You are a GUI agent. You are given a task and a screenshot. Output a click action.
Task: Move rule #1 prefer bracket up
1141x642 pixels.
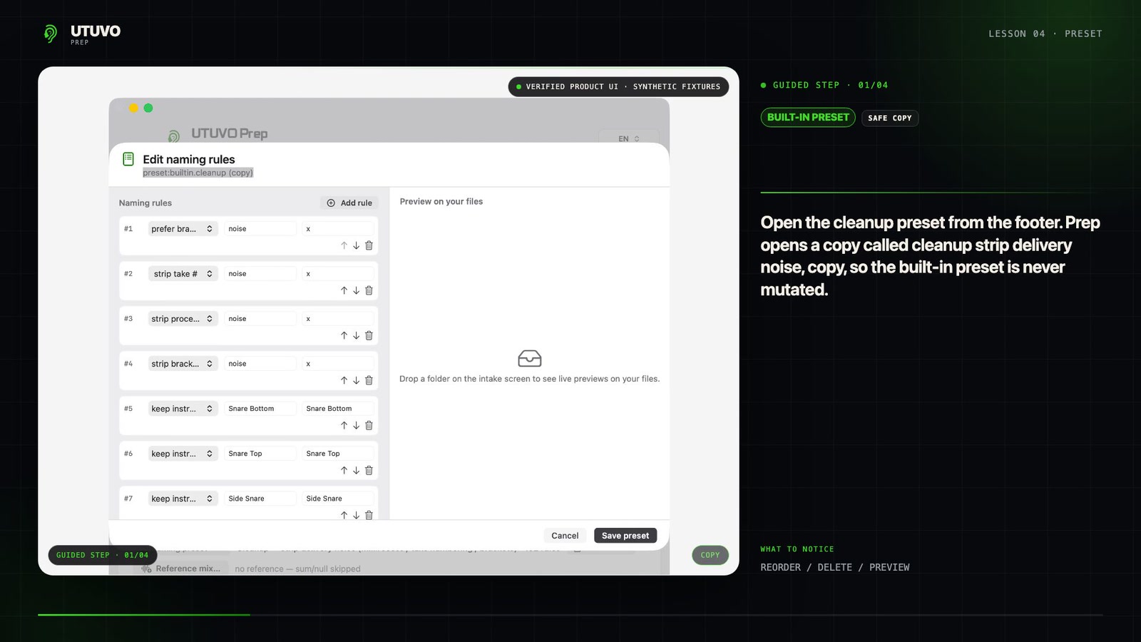344,245
